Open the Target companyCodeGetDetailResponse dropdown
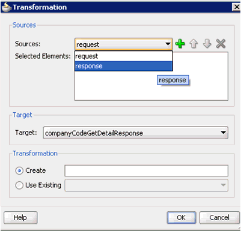Viewport: 241px width, 231px height. (136, 133)
